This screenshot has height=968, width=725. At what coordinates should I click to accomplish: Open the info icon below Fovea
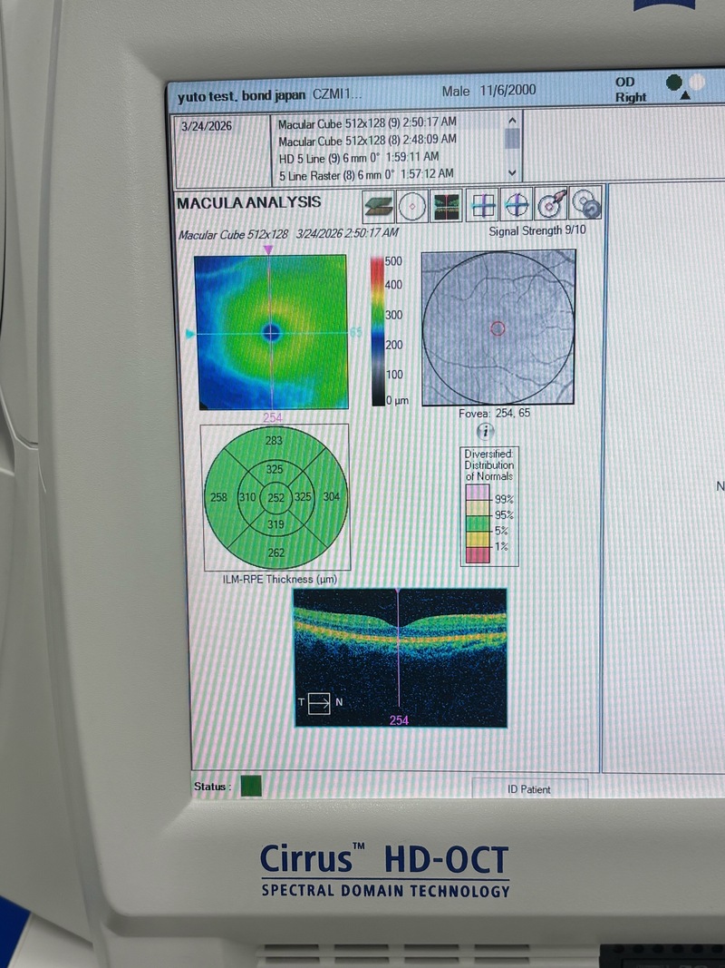(x=486, y=432)
